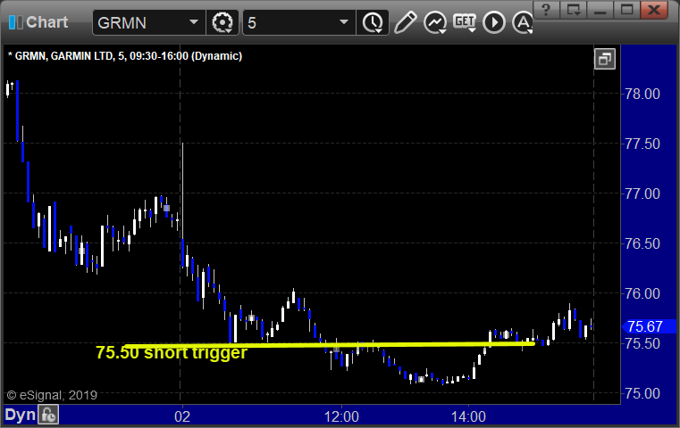Close the chart window
This screenshot has height=428, width=680.
pyautogui.click(x=654, y=9)
